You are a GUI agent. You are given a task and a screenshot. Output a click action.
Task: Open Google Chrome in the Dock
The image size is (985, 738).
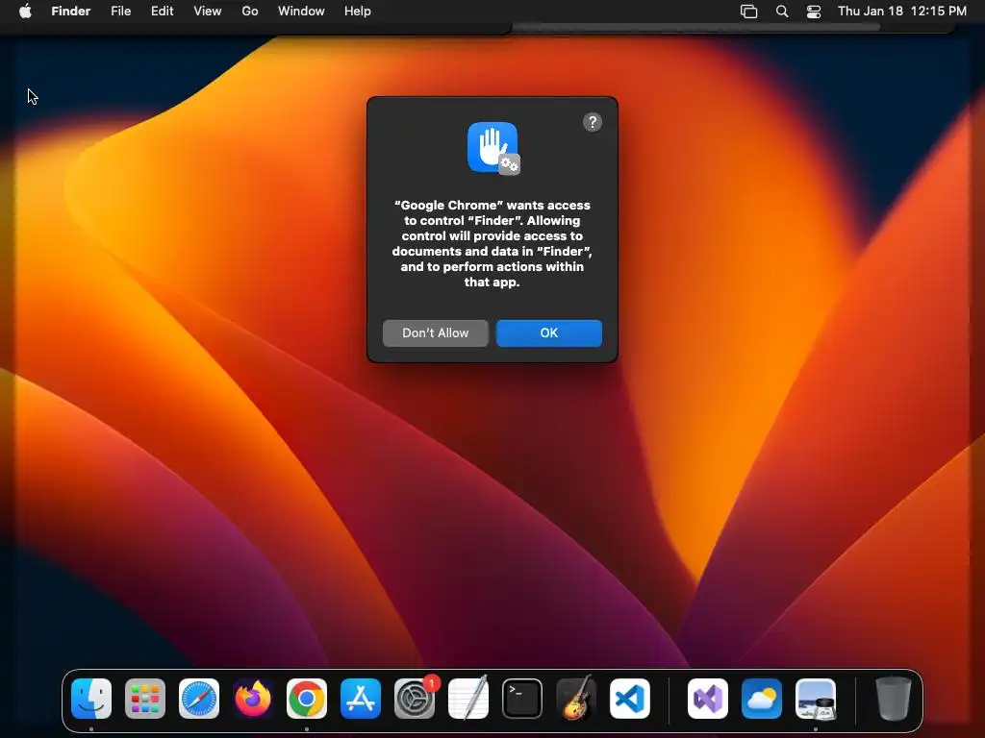coord(307,698)
